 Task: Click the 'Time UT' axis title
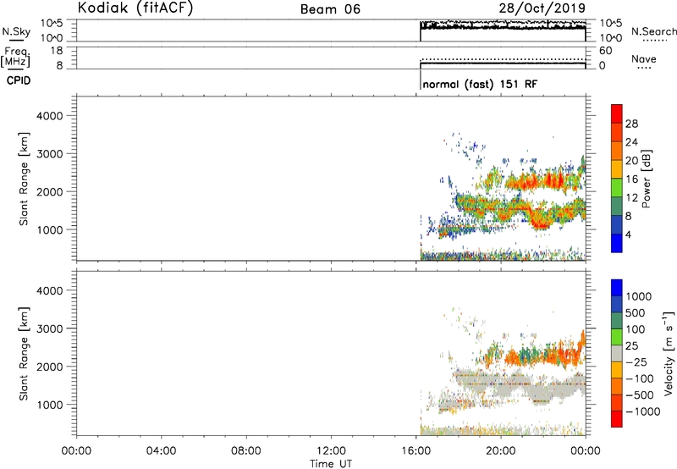[x=331, y=464]
